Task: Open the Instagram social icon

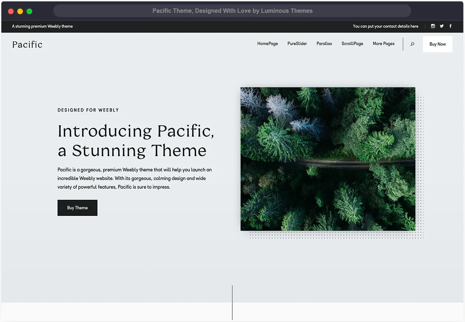Action: pos(433,26)
